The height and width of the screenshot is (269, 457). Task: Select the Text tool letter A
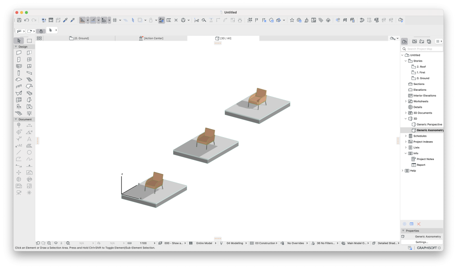29,139
